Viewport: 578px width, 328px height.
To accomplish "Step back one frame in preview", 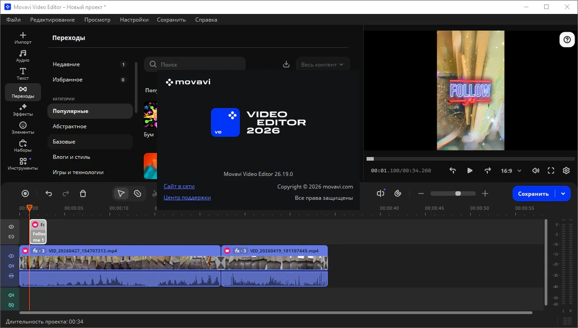I will 452,170.
